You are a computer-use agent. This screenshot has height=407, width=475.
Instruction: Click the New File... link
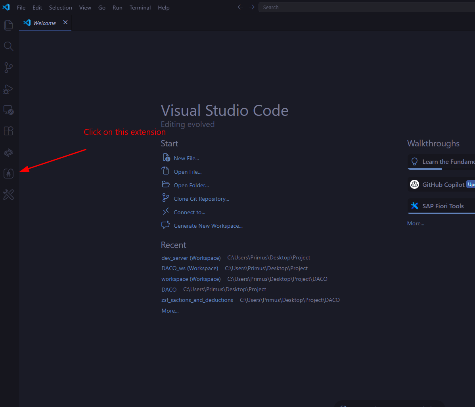(186, 158)
